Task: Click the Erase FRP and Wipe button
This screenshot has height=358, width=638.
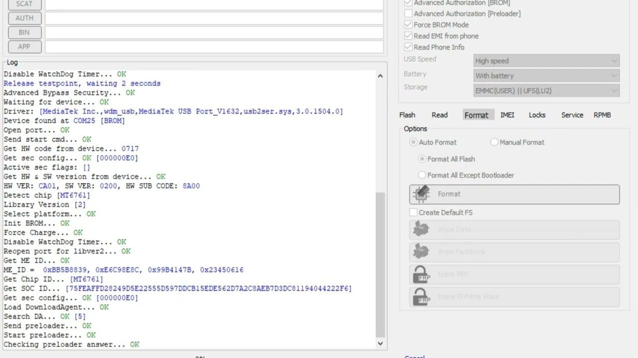Action: click(514, 297)
